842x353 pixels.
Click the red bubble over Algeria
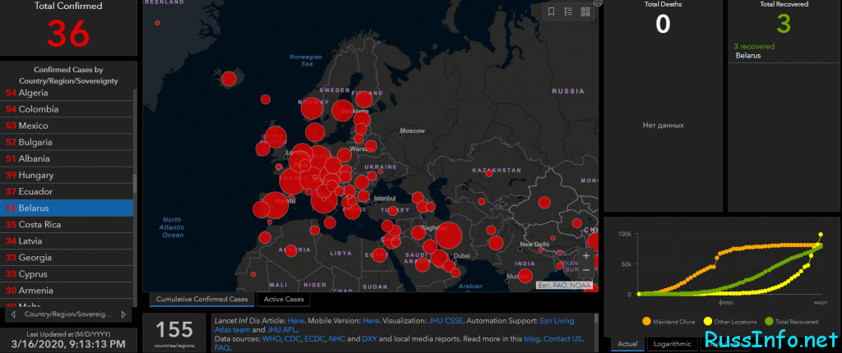[290, 250]
